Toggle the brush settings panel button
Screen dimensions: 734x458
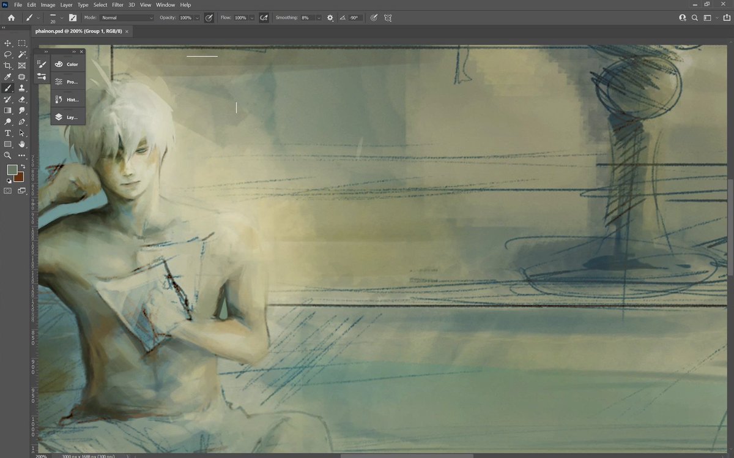pos(73,18)
